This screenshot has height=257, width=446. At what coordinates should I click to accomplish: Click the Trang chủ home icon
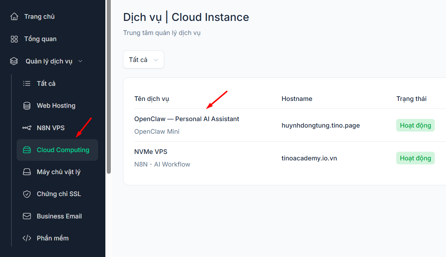14,17
